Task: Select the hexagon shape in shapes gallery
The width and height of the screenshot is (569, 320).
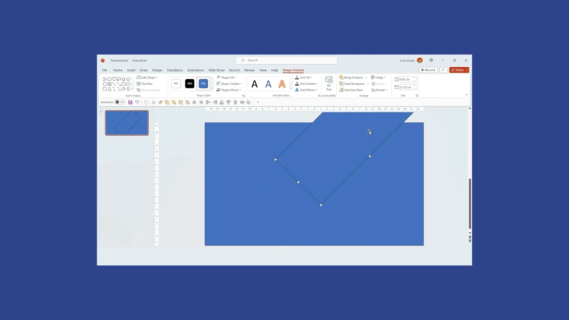Action: coord(105,84)
